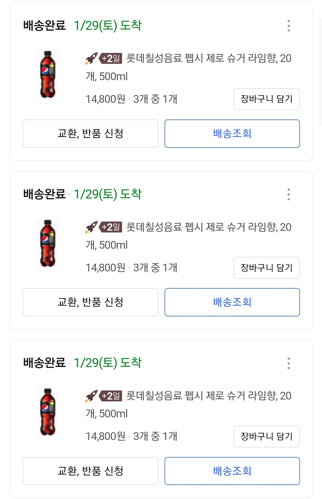Open the Pepsi bottle thumbnail in second order

pos(48,243)
